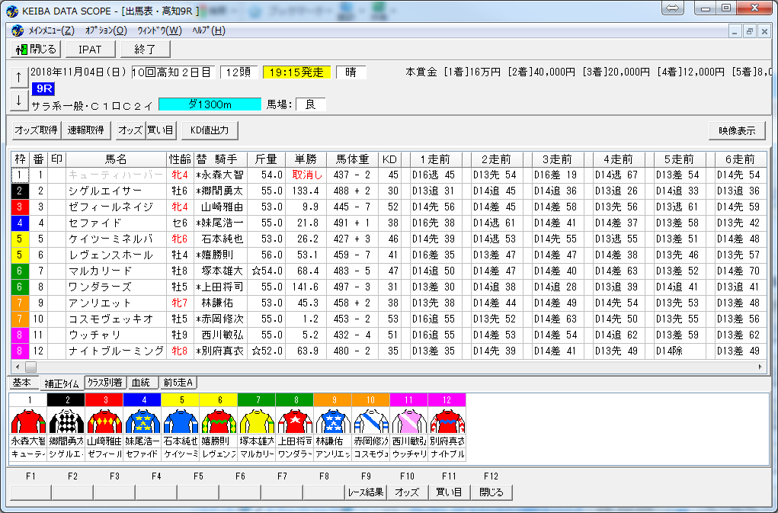Select the yellow silk icon for マルカリード
778x513 pixels.
(x=257, y=422)
